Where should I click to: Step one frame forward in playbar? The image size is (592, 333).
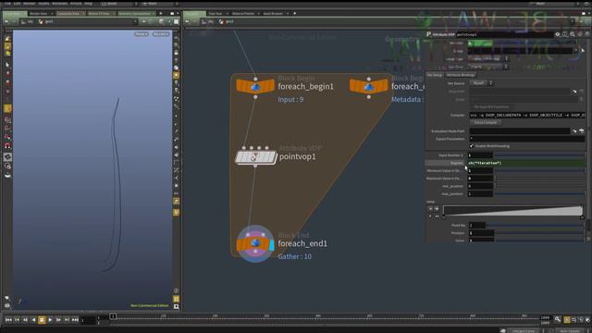(58, 320)
